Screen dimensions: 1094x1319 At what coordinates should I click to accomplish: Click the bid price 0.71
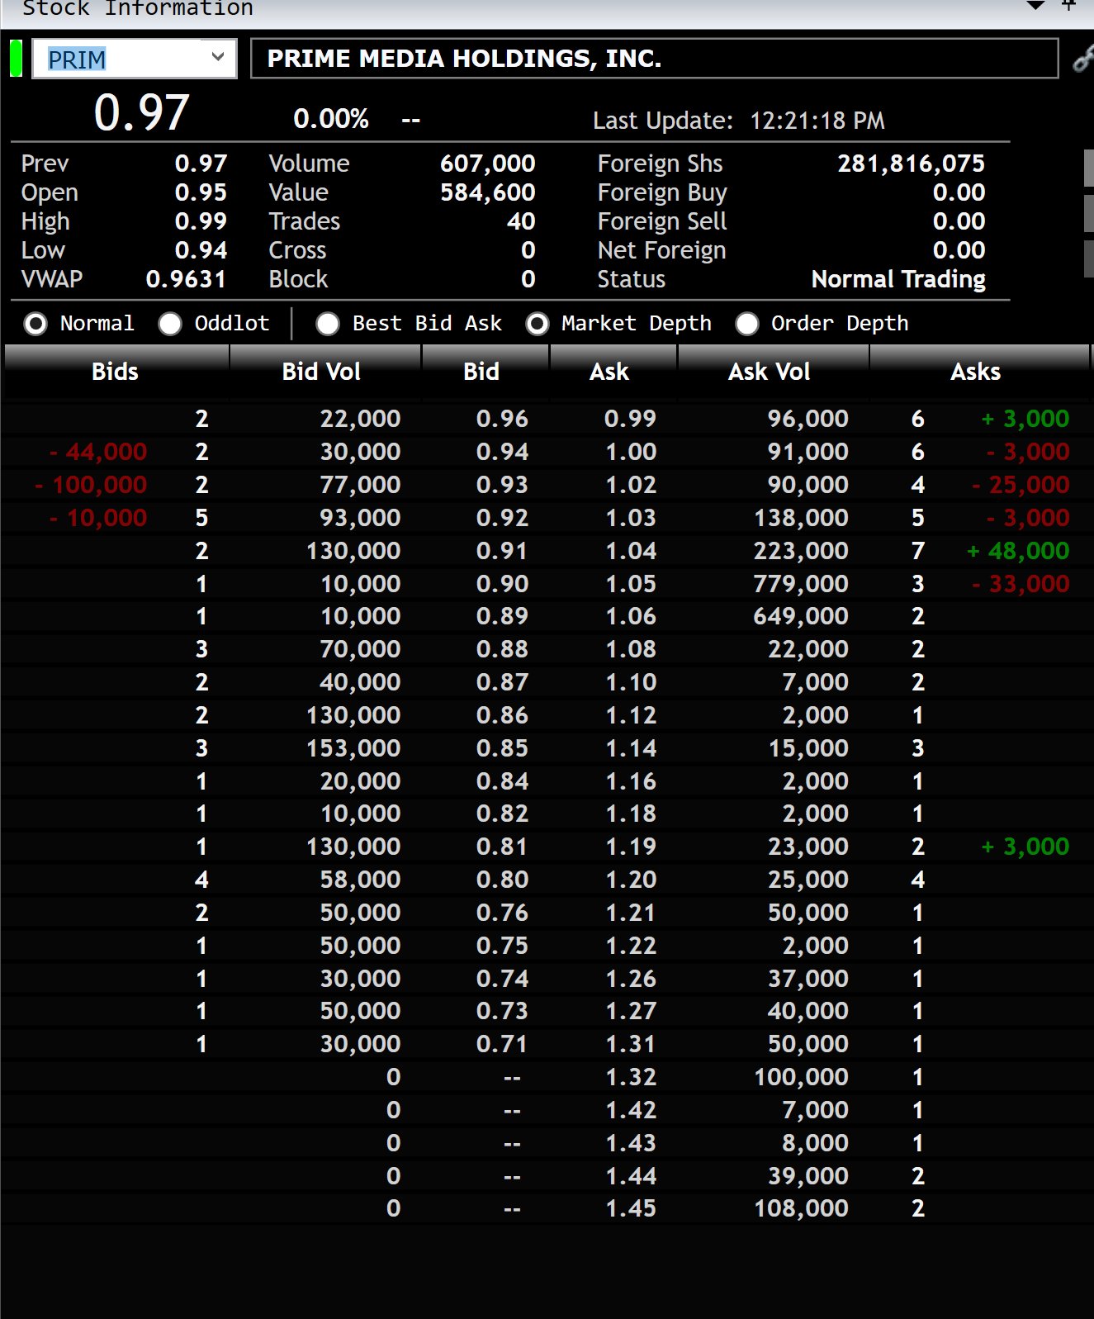502,1044
